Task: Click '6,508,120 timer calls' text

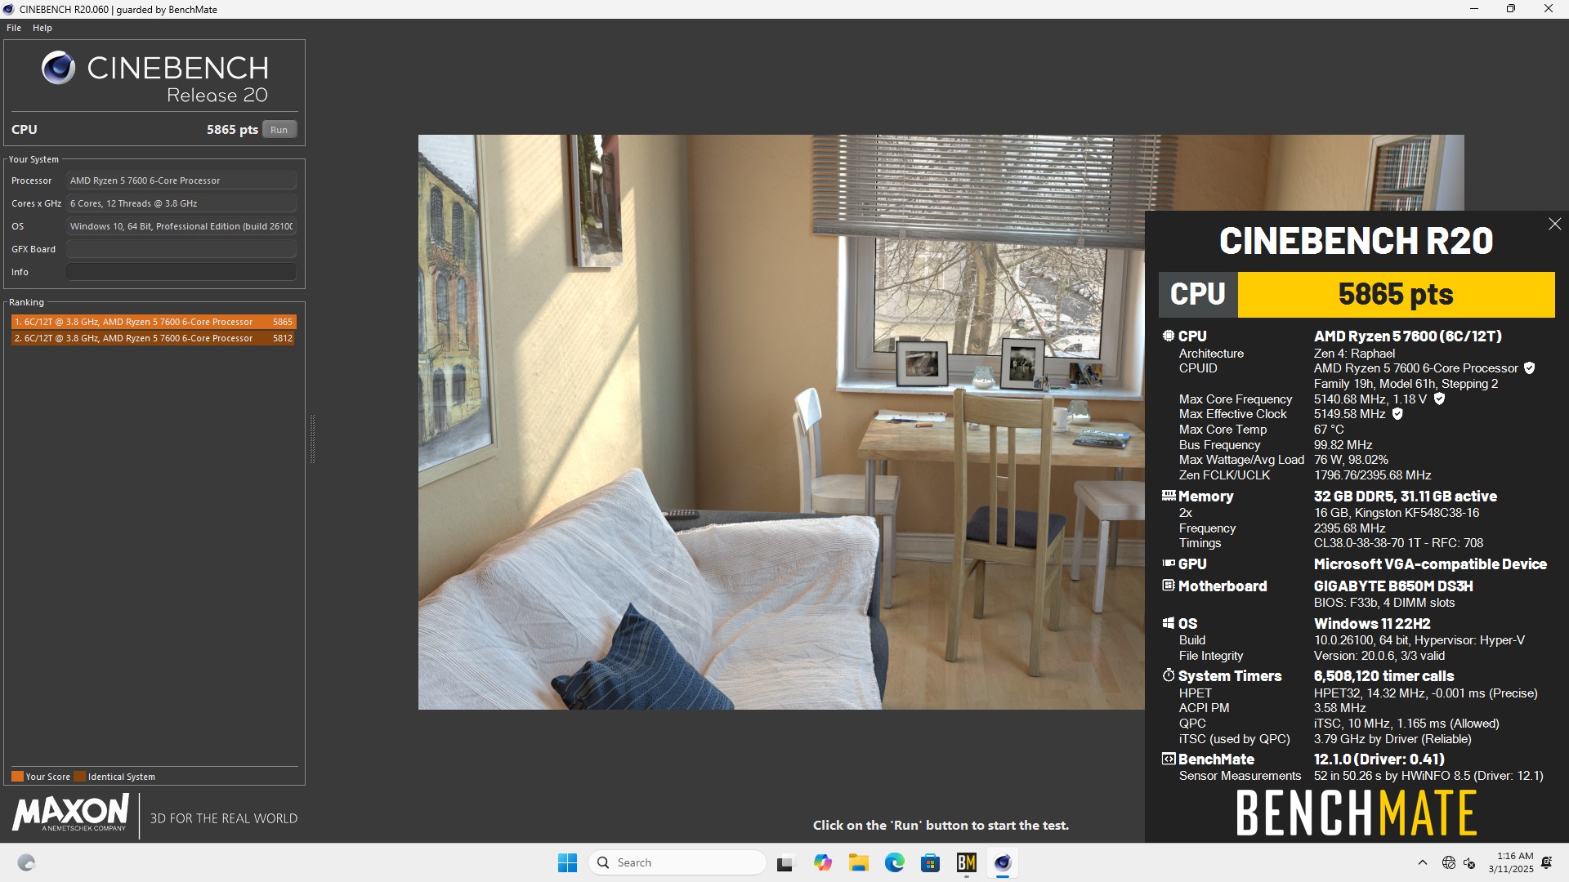Action: click(x=1383, y=675)
